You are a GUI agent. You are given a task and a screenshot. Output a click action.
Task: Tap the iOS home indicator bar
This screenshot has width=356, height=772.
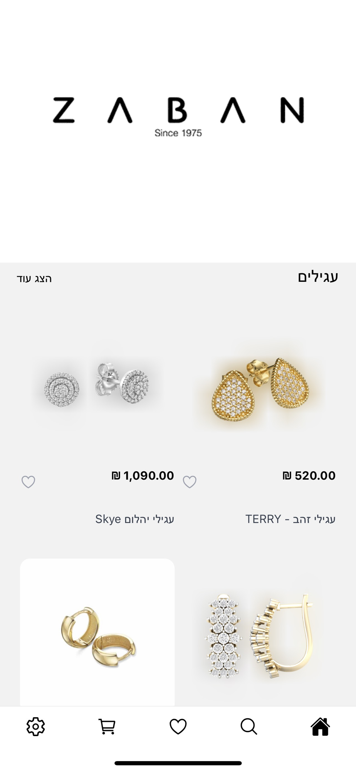click(178, 763)
